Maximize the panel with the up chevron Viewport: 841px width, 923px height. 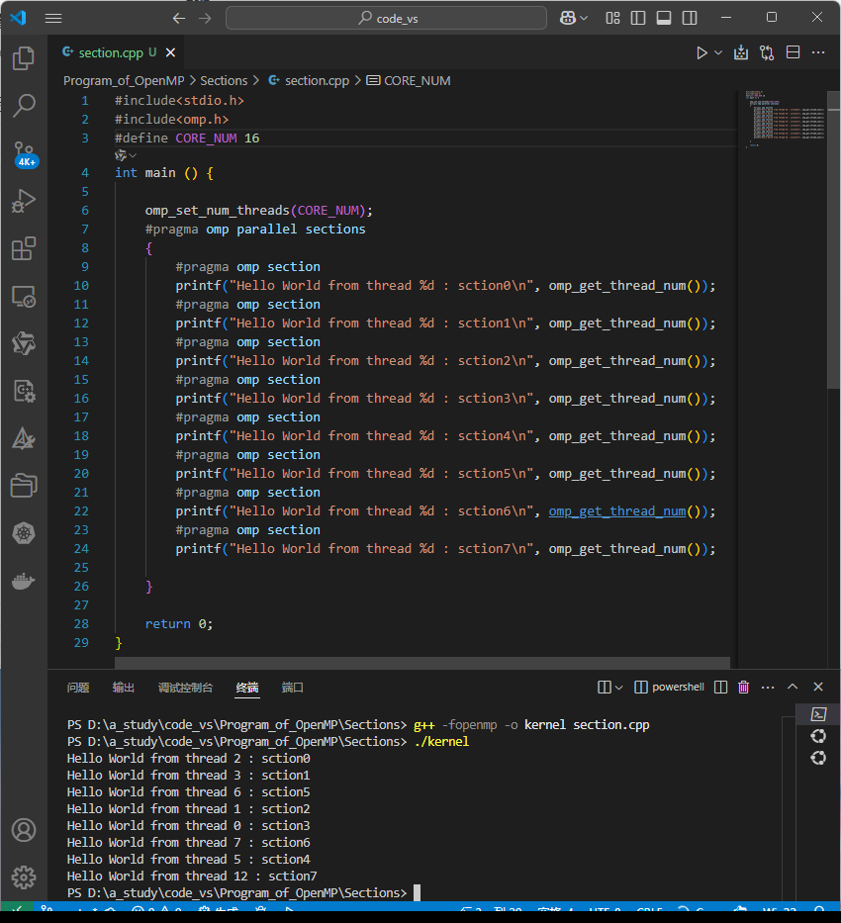pos(793,687)
